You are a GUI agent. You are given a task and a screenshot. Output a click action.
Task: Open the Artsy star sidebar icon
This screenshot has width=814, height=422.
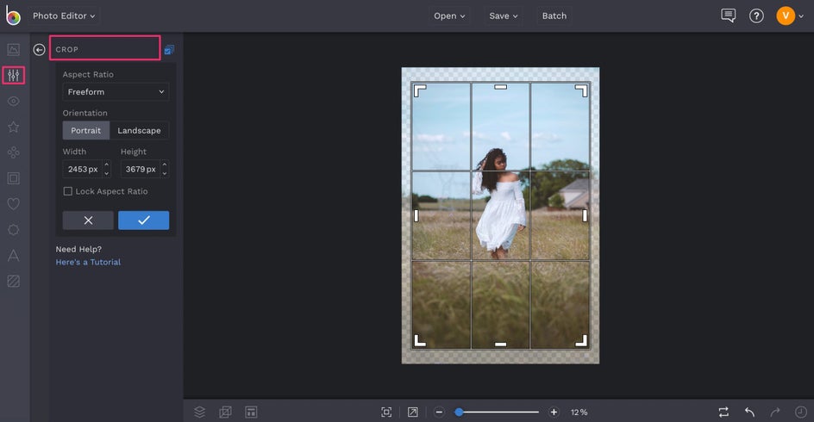13,127
